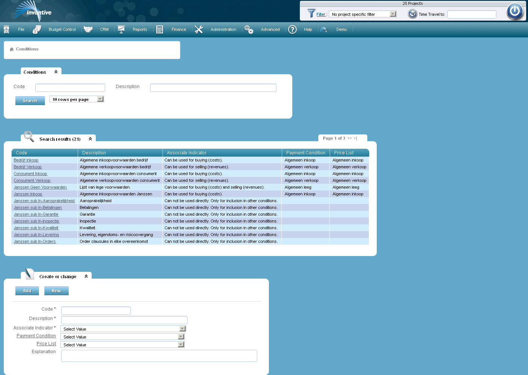Click the Search results magnifier icon
This screenshot has height=375, width=528.
click(29, 136)
